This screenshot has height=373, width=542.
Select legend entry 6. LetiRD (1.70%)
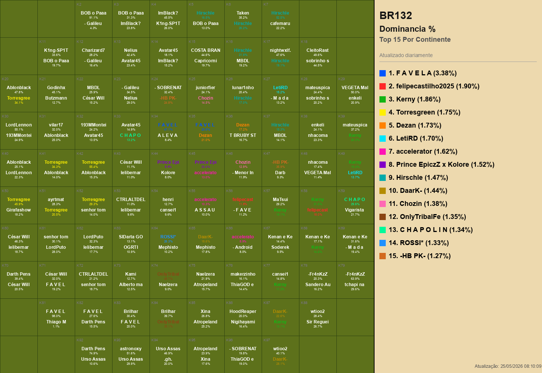click(x=411, y=138)
